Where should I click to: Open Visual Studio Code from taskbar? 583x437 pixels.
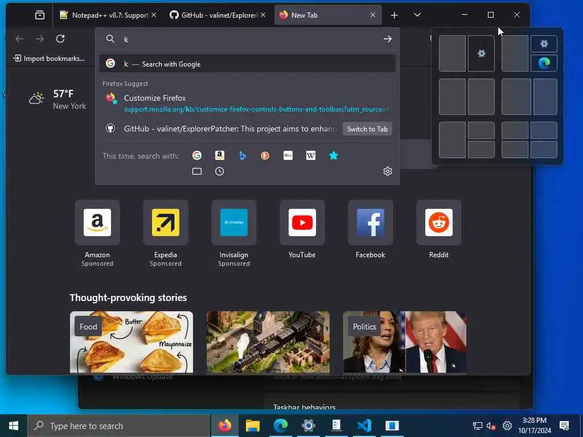[x=364, y=426]
